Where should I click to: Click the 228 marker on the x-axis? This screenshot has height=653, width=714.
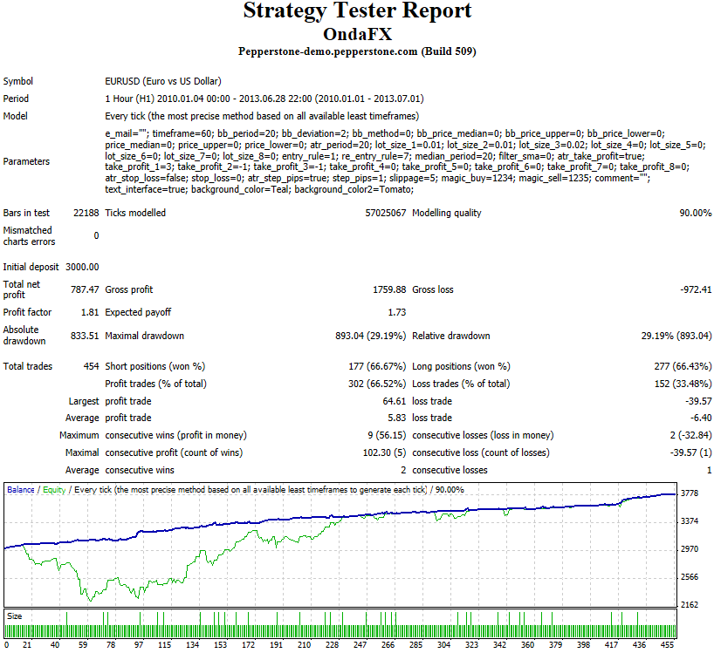click(x=332, y=646)
